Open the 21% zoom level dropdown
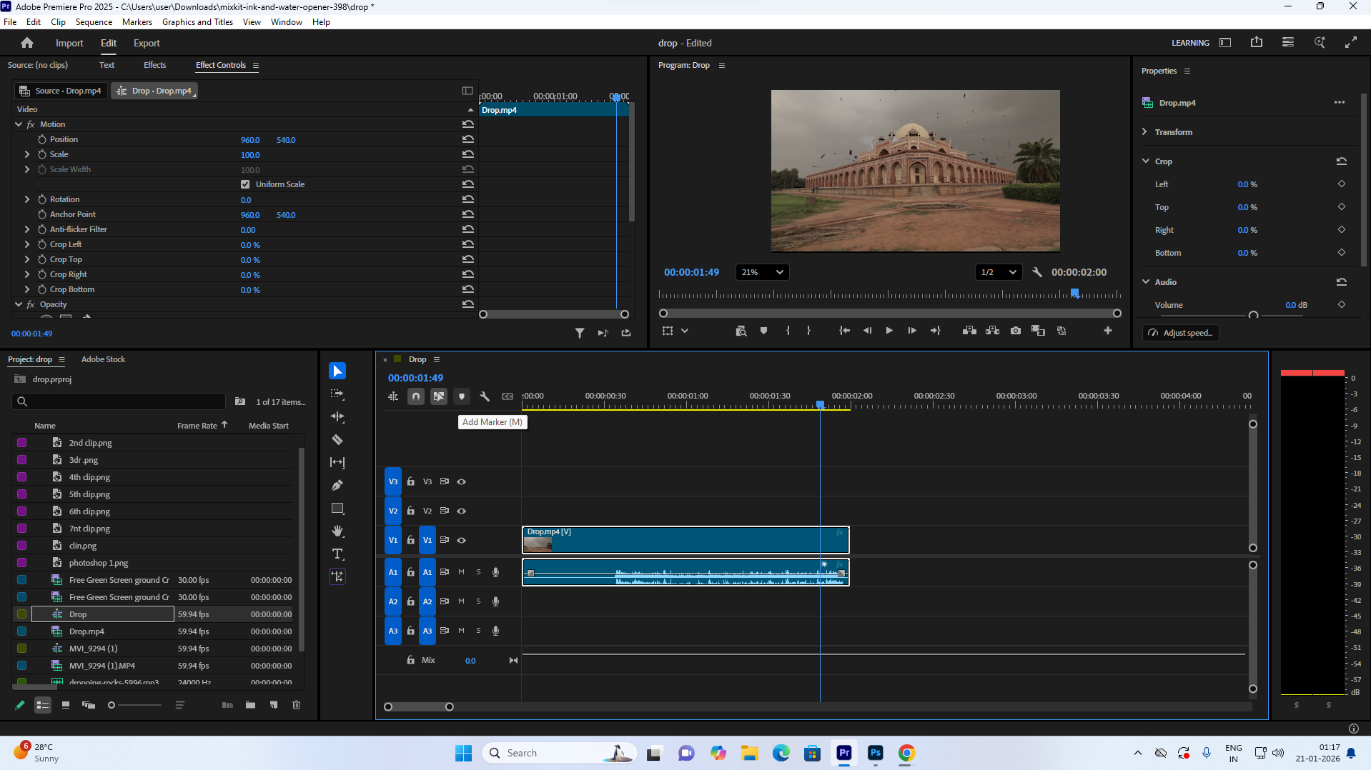Image resolution: width=1371 pixels, height=770 pixels. 762,272
